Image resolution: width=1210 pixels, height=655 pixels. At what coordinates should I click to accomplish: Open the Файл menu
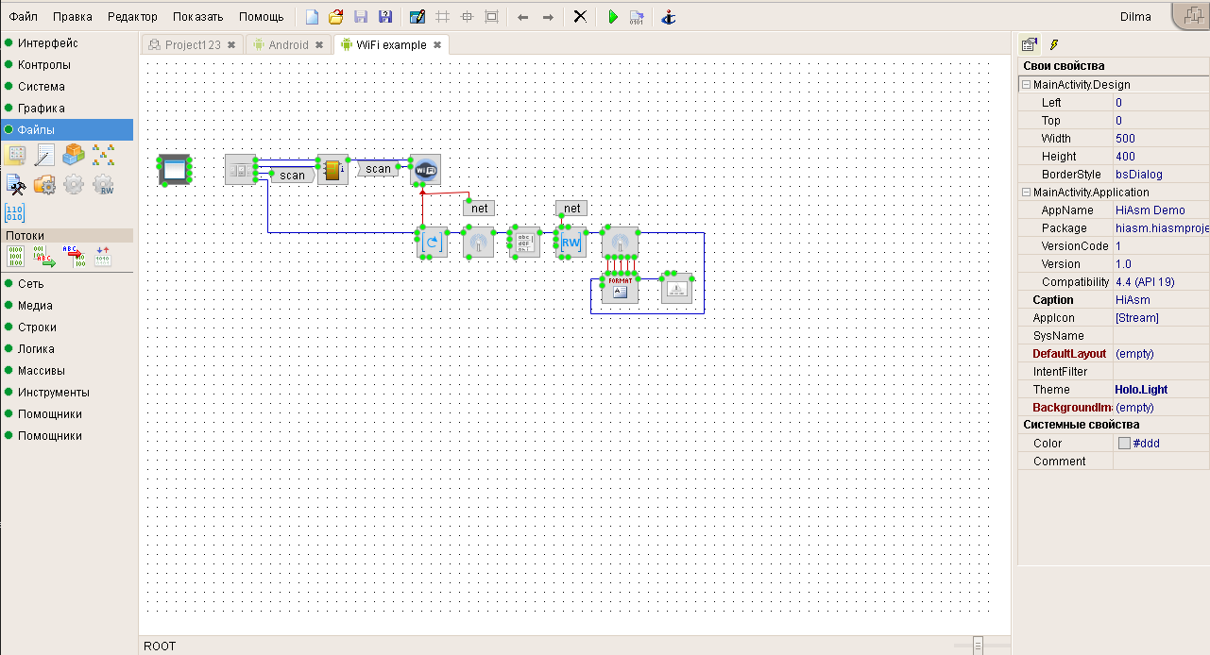24,17
